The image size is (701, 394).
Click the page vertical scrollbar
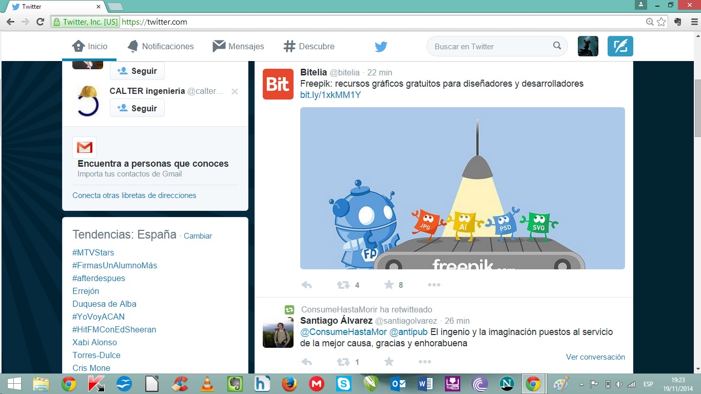point(697,108)
